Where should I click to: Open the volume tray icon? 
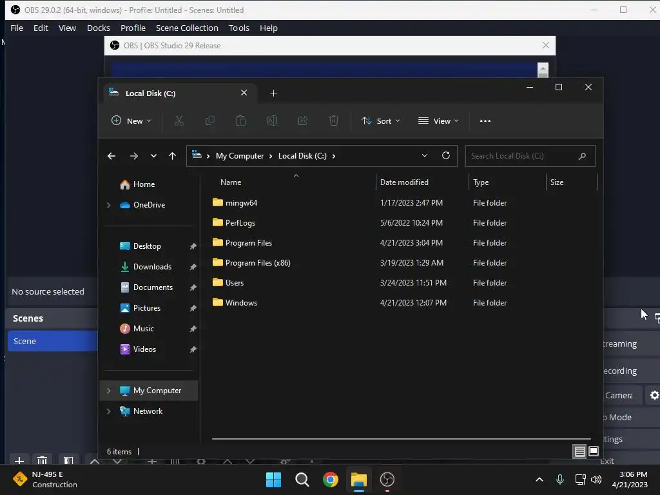point(596,480)
